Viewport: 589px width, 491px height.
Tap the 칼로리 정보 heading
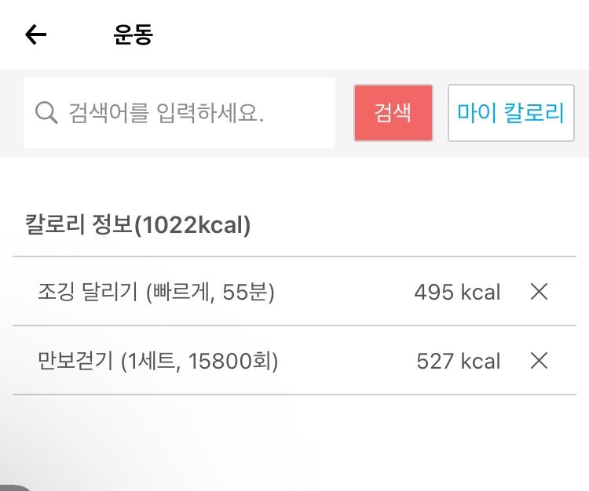tap(79, 224)
